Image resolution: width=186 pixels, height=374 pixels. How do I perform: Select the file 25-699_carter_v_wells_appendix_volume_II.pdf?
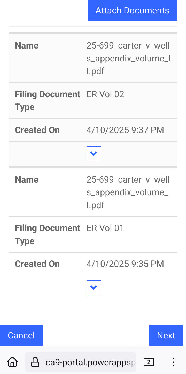click(128, 58)
